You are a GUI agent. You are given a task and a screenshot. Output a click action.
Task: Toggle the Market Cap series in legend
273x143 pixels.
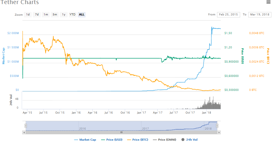coord(85,140)
